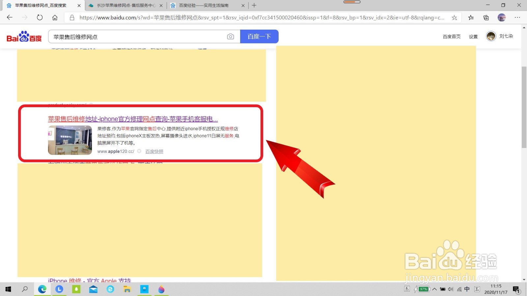This screenshot has height=296, width=527.
Task: Click the page's vertical scrollbar thumb
Action: [524, 107]
